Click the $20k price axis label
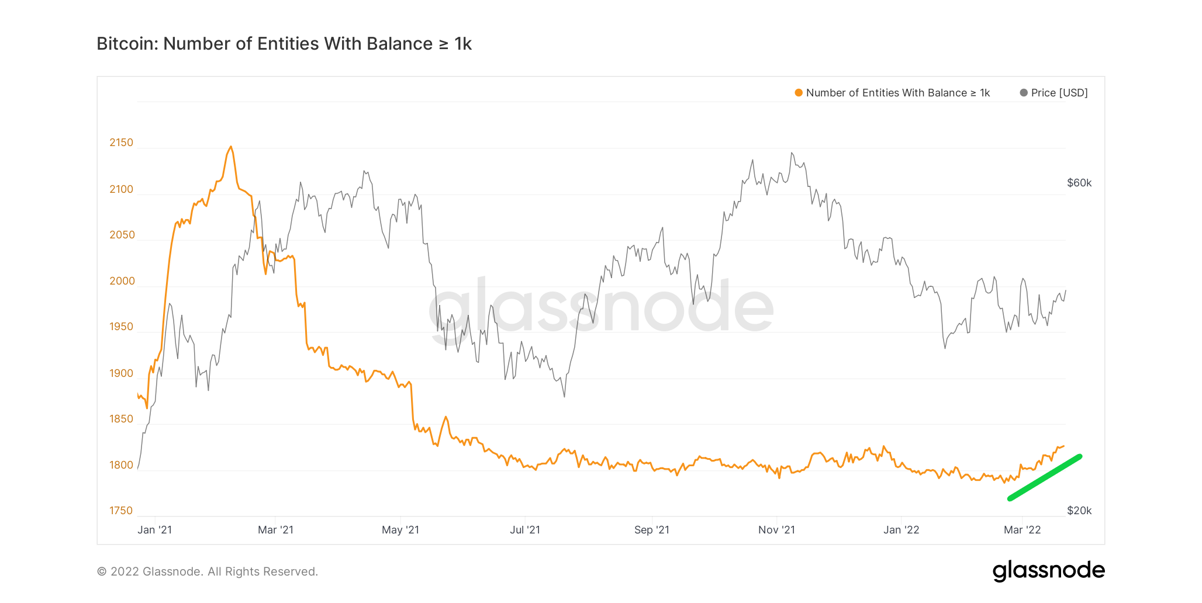Viewport: 1202px width, 603px height. (1079, 511)
